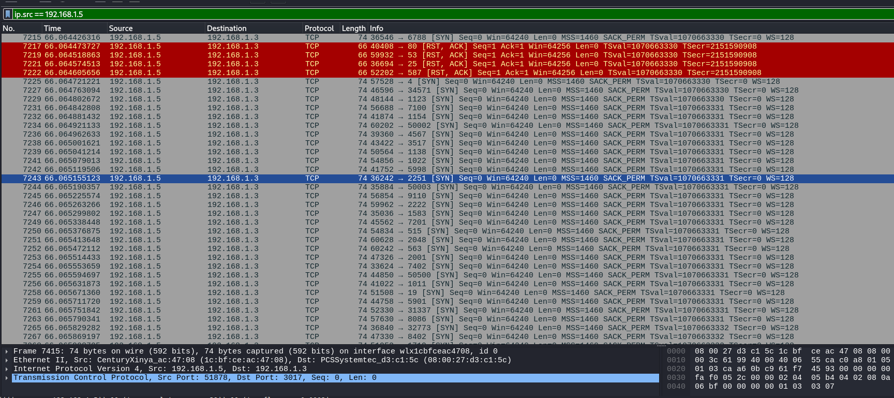Select packet 7229 to port 1123

[448, 99]
